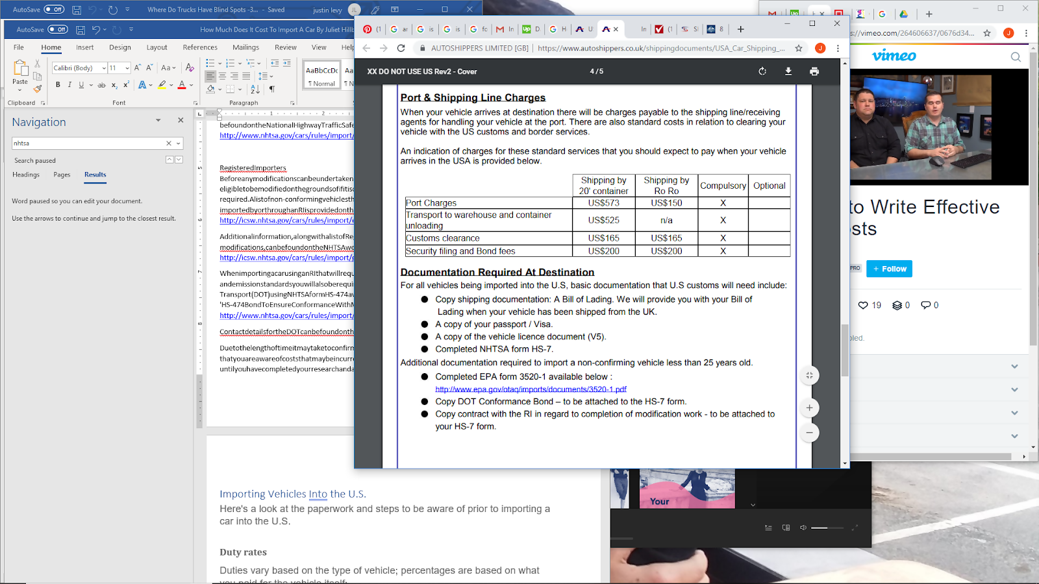Switch to the Design ribbon tab

click(120, 47)
